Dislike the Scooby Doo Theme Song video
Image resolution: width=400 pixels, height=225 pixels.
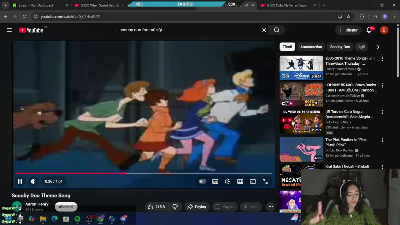[x=175, y=207]
